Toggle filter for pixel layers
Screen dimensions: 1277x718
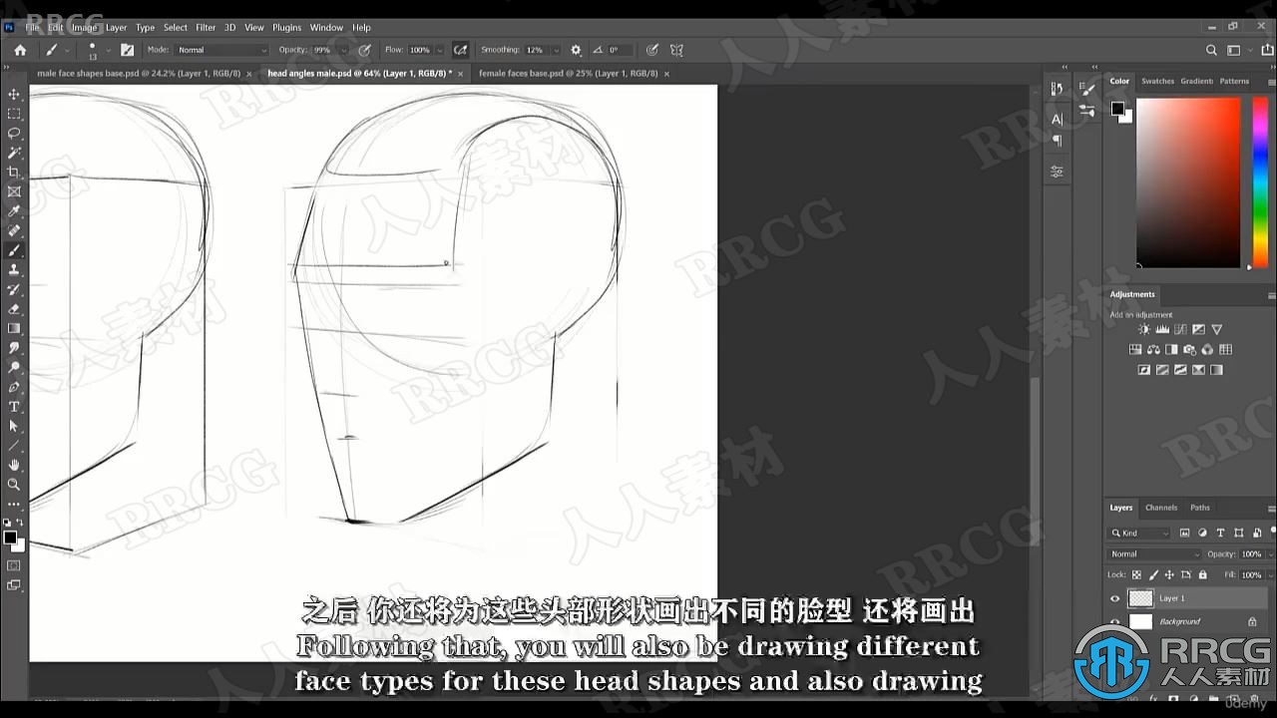tap(1184, 534)
